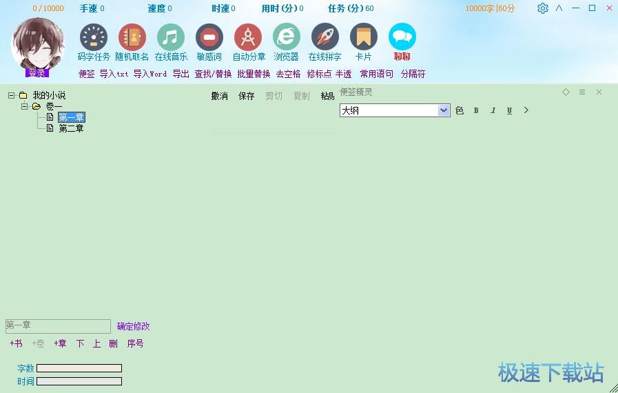618x393 pixels.
Task: Click 下 move down button
Action: pos(80,343)
